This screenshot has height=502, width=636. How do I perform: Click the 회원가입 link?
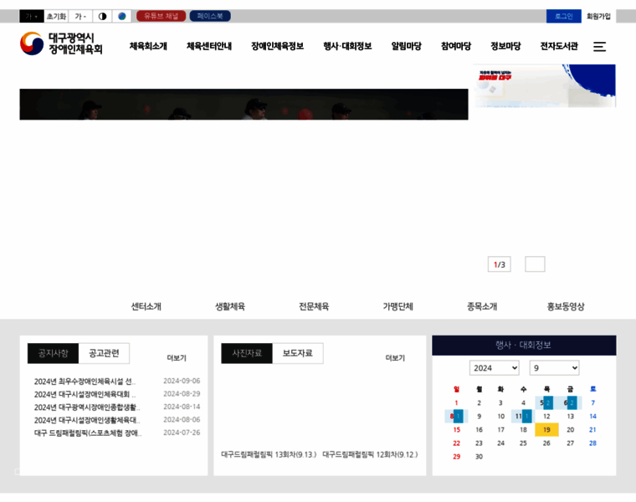coord(598,16)
